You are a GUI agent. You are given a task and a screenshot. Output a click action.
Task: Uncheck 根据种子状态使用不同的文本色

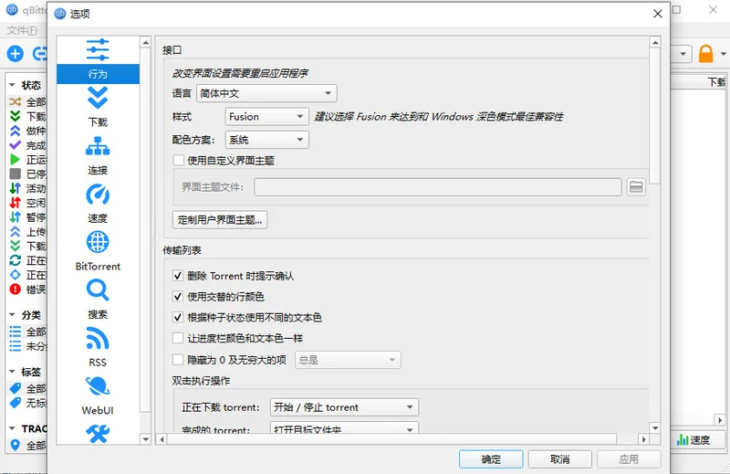tap(178, 318)
